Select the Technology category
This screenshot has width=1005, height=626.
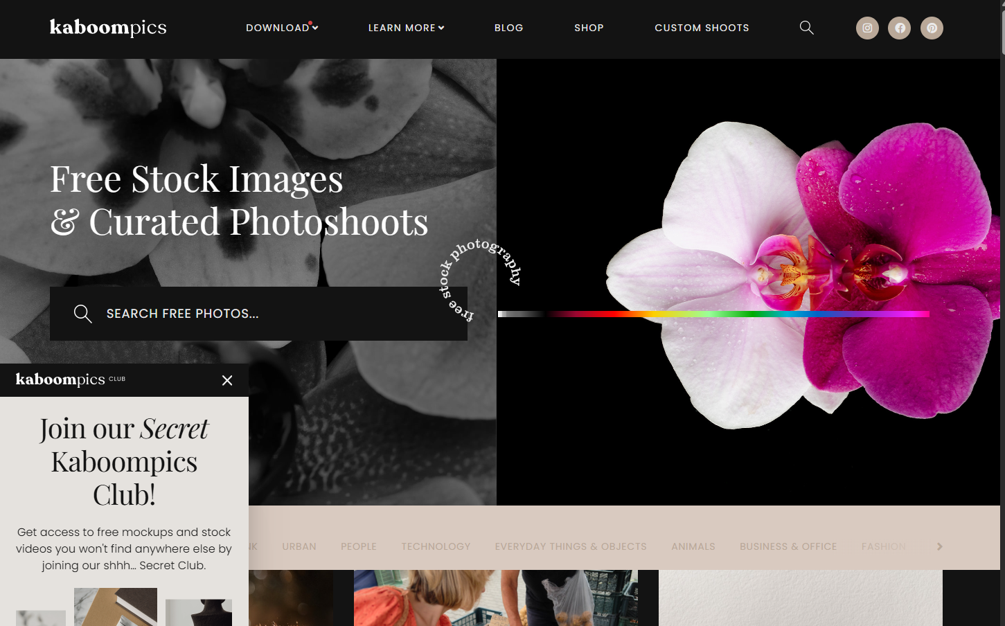pyautogui.click(x=436, y=546)
